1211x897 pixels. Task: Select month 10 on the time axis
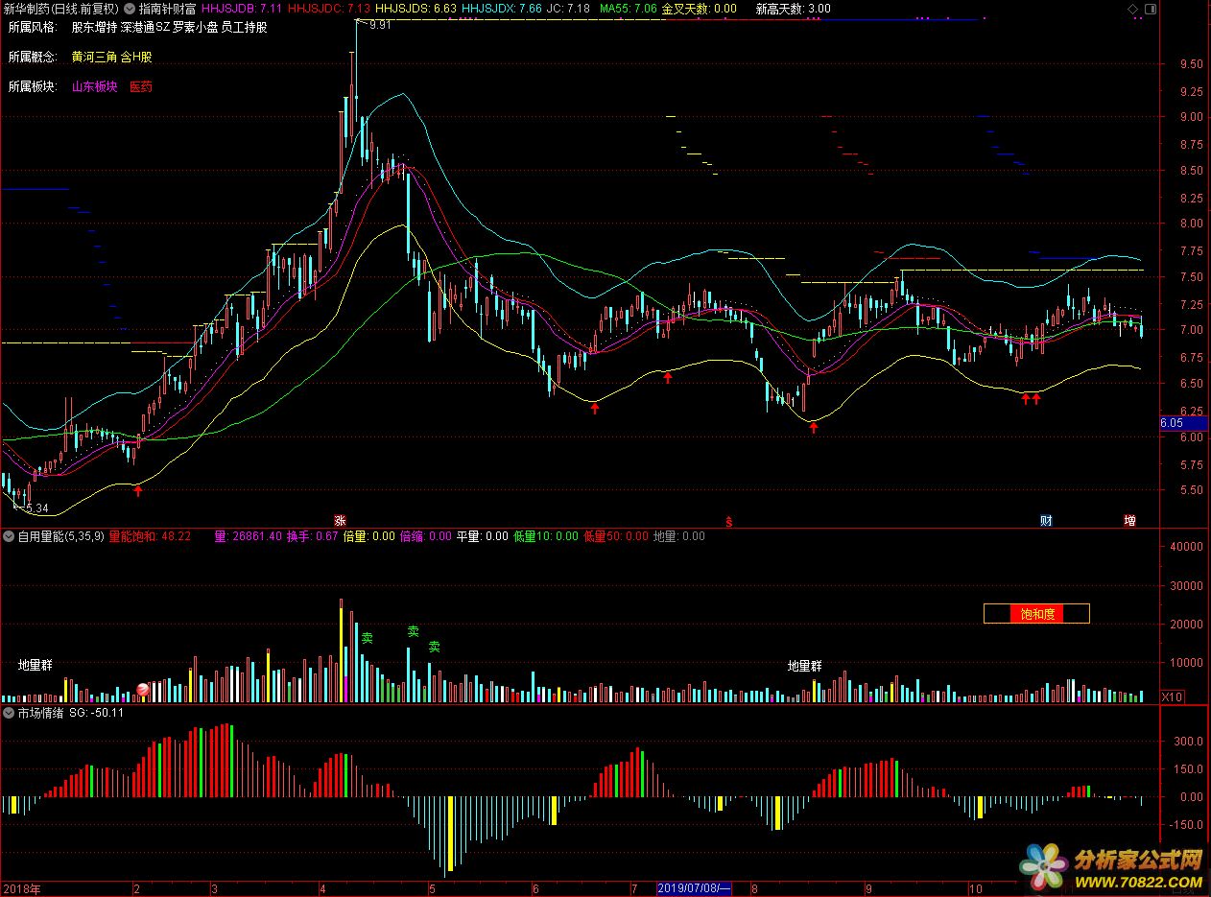(x=974, y=889)
